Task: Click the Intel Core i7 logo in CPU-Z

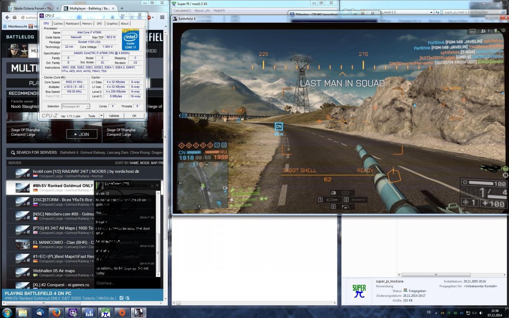Action: pos(130,40)
